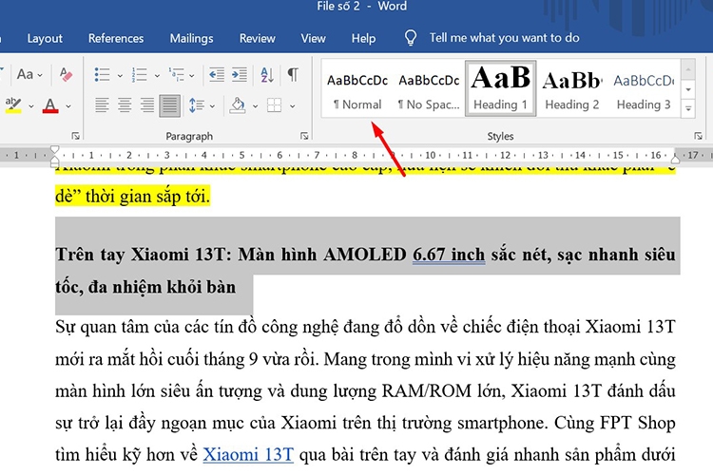Expand bullet library dropdown arrow

[x=120, y=75]
